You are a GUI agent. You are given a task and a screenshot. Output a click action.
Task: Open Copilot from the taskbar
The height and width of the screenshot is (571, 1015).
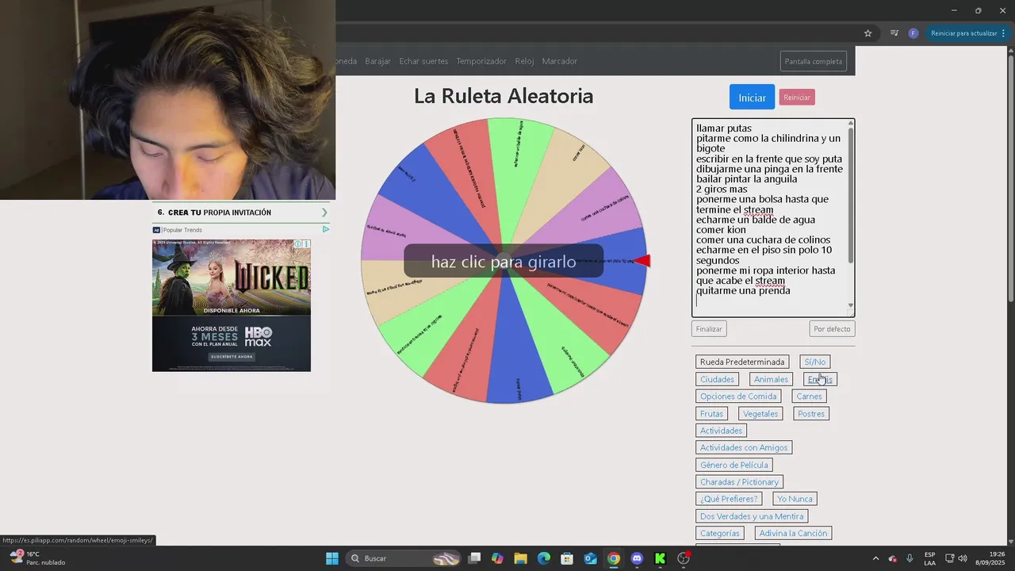tap(497, 558)
